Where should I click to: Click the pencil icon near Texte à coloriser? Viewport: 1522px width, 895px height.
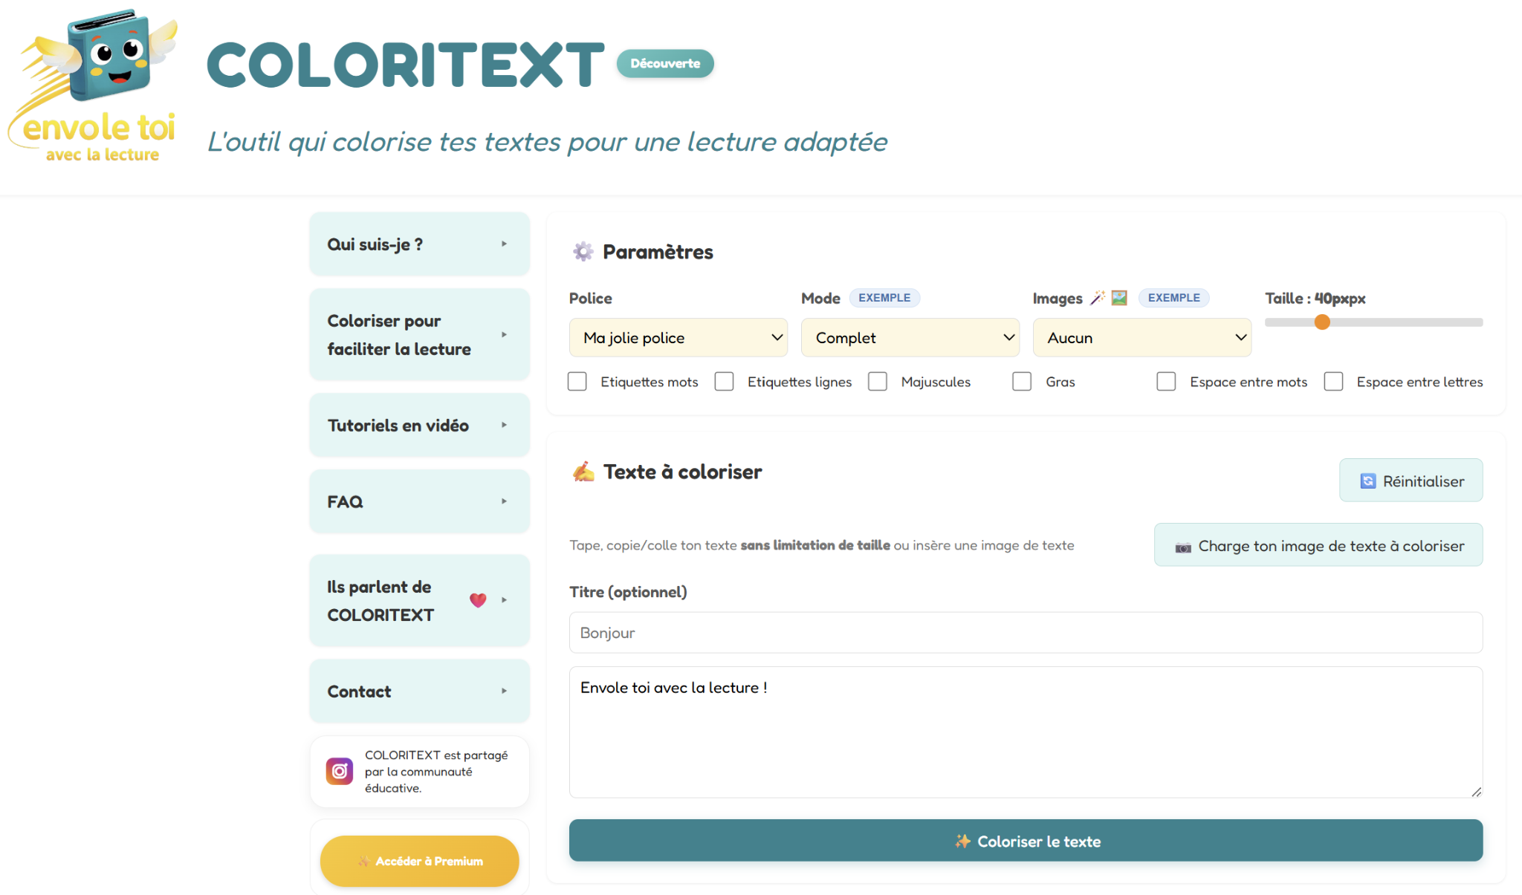(584, 471)
